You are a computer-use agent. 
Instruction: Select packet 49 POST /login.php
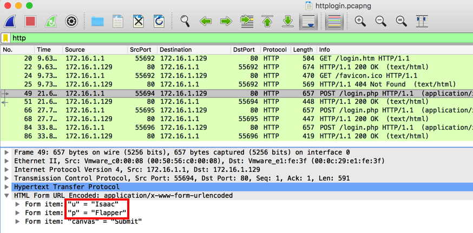[236, 94]
